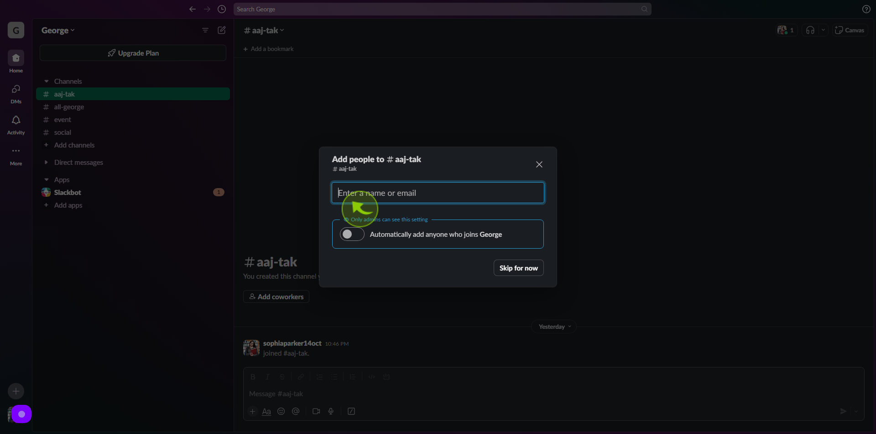876x434 pixels.
Task: Open slash shortcuts icon
Action: 351,411
